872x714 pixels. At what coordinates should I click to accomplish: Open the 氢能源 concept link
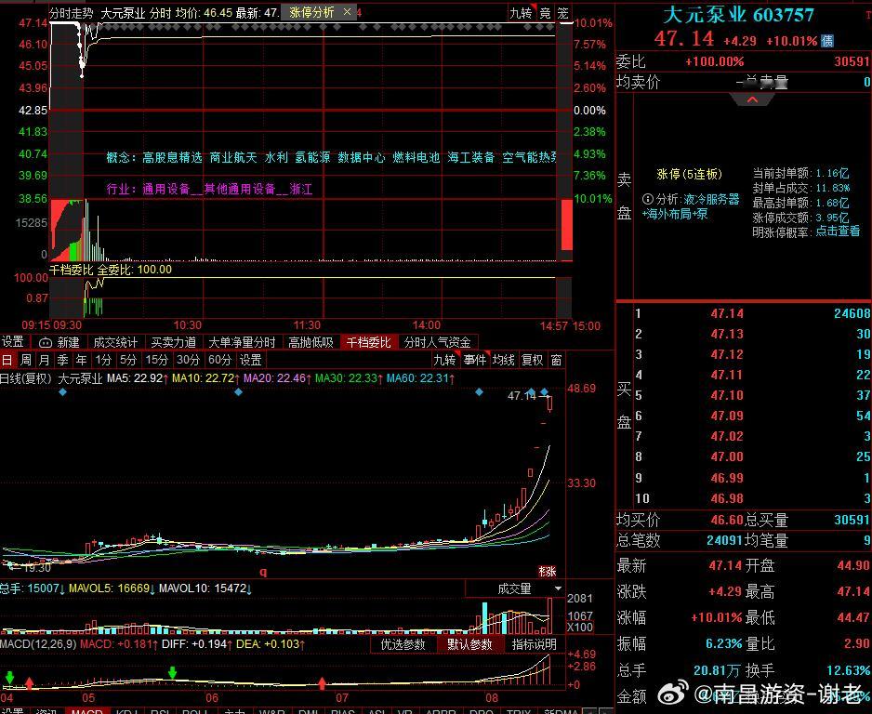[x=312, y=158]
